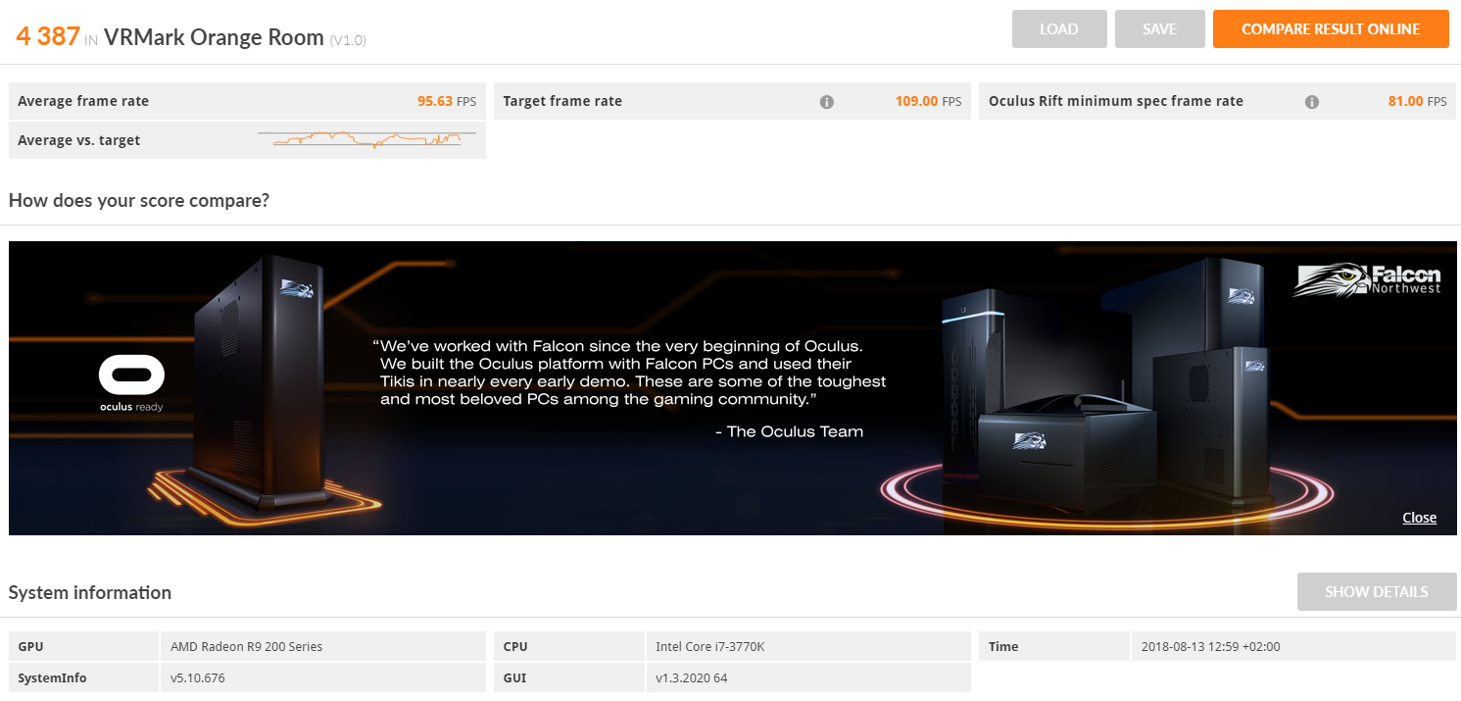This screenshot has width=1461, height=701.
Task: Click How does your score compare heading
Action: point(139,200)
